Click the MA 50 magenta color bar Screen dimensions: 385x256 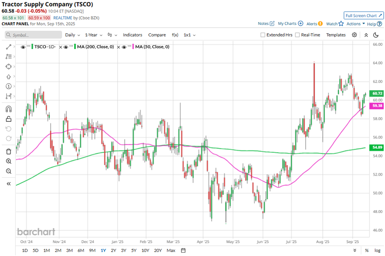[x=133, y=47]
